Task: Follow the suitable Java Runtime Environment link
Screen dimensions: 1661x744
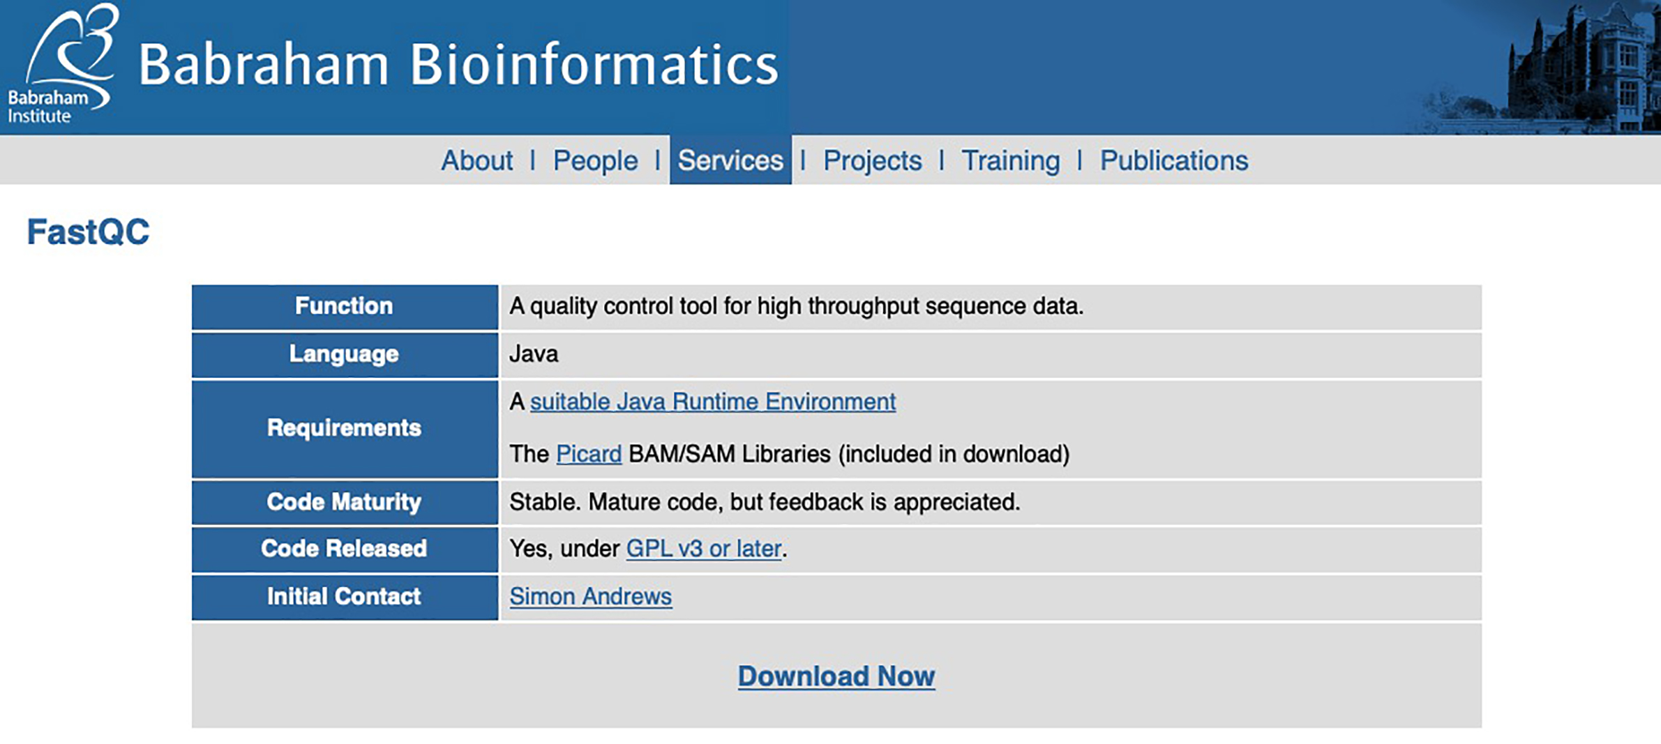Action: pyautogui.click(x=713, y=402)
